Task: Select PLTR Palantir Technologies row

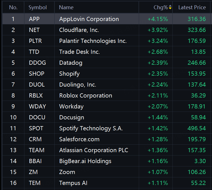Action: pos(106,41)
